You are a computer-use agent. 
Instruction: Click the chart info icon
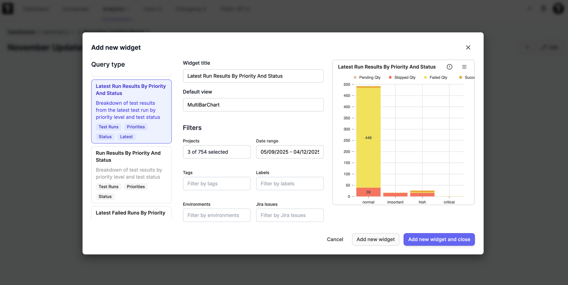tap(449, 67)
